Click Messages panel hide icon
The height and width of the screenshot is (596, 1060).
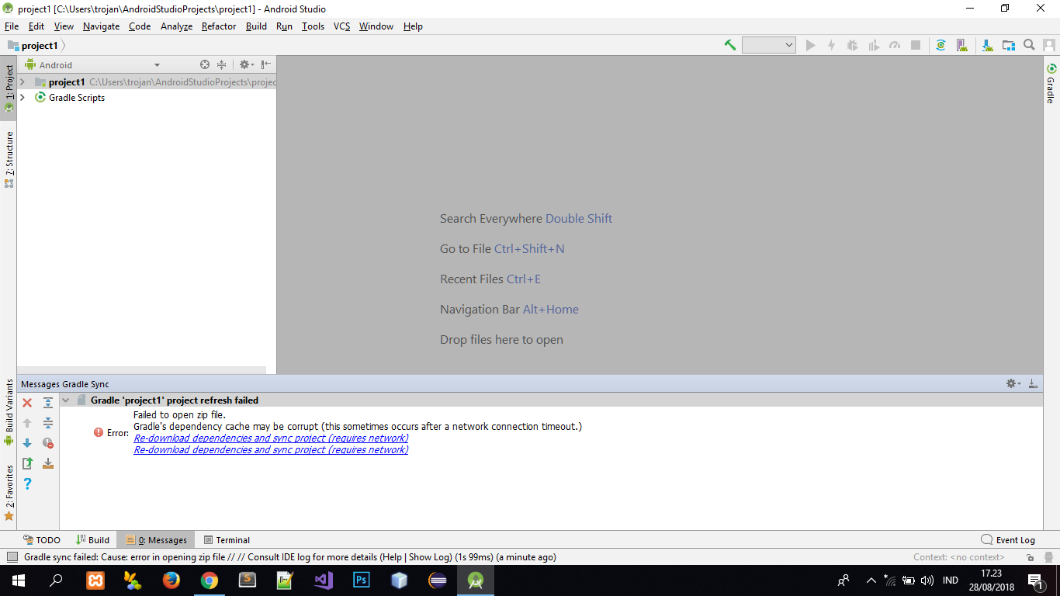click(1033, 383)
